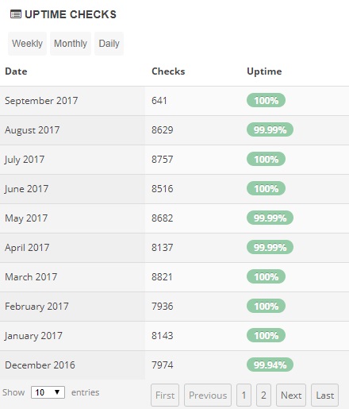Click the Previous page button
The image size is (349, 409).
tap(208, 395)
